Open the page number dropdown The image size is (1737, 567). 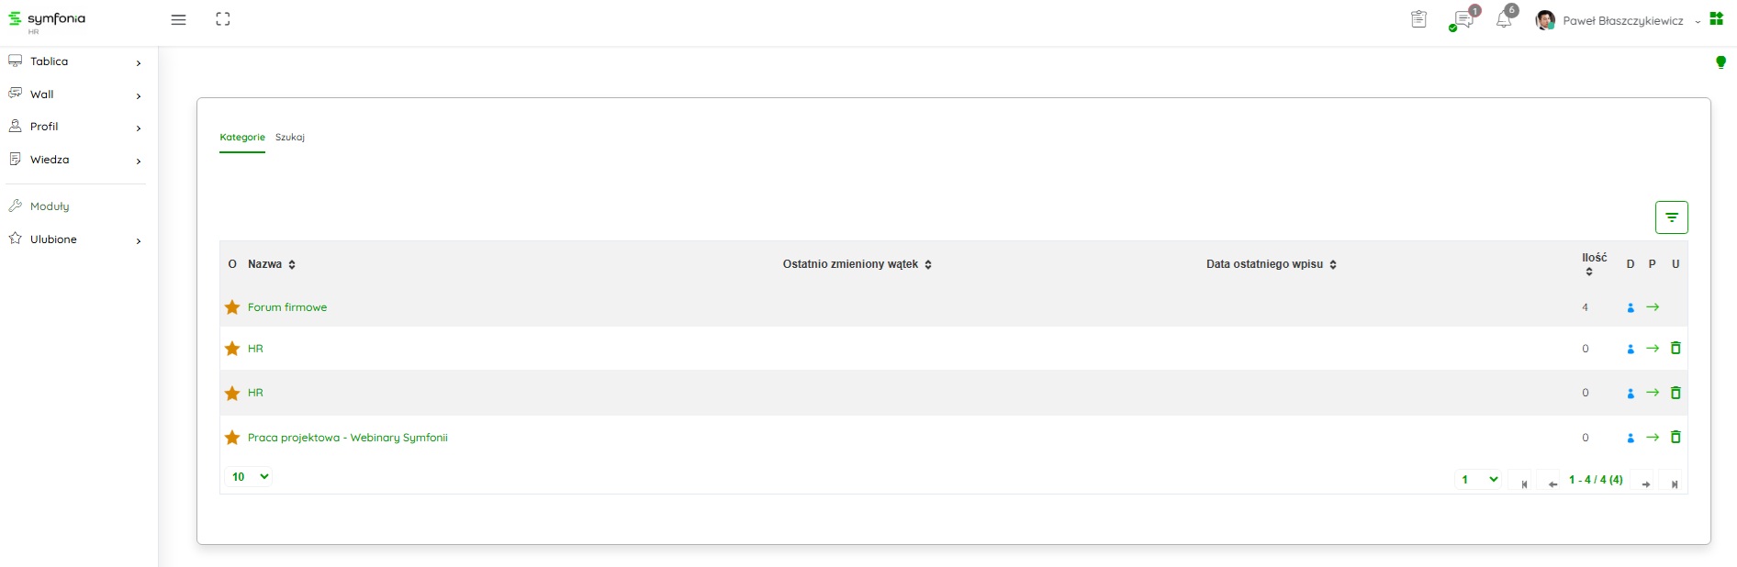pyautogui.click(x=1478, y=480)
